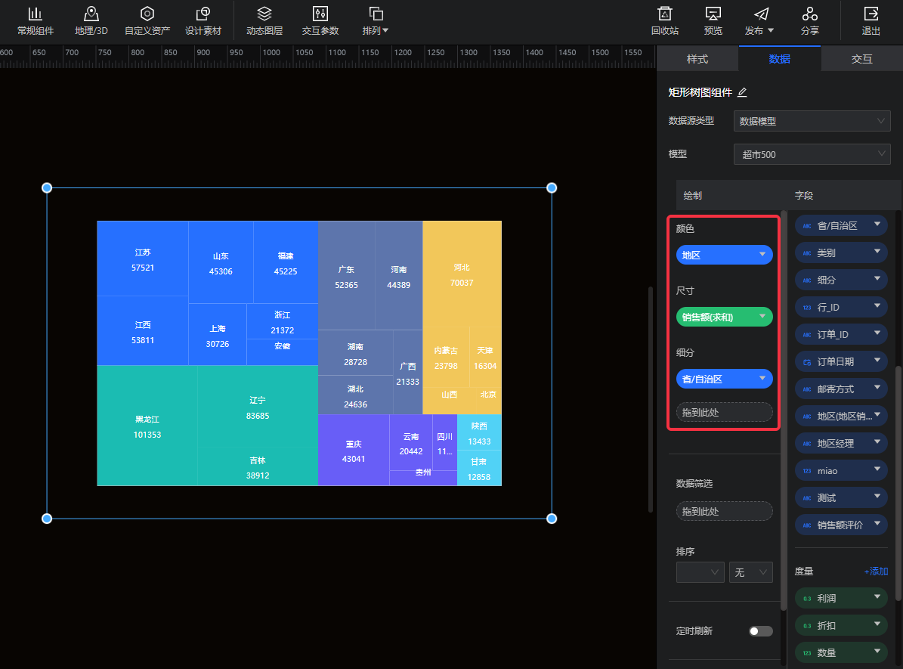
Task: Switch to the 交互 tab
Action: [861, 58]
